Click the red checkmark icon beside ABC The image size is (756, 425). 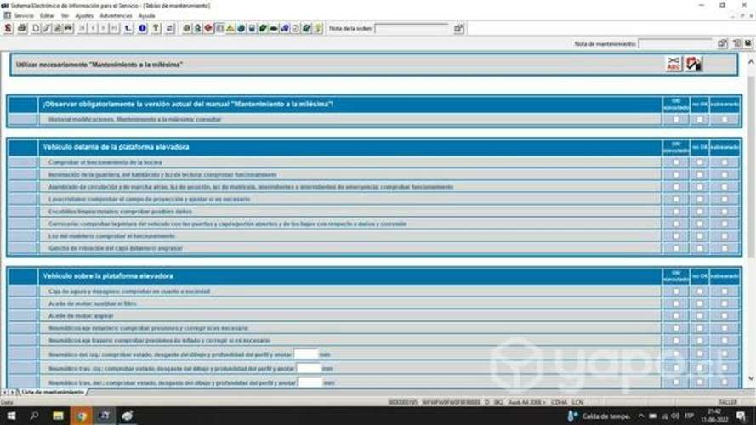click(694, 64)
